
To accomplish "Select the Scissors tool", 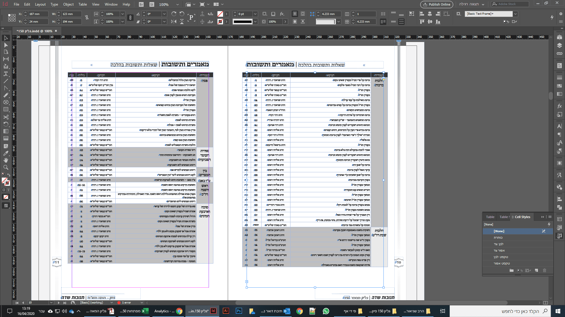I will (x=6, y=117).
